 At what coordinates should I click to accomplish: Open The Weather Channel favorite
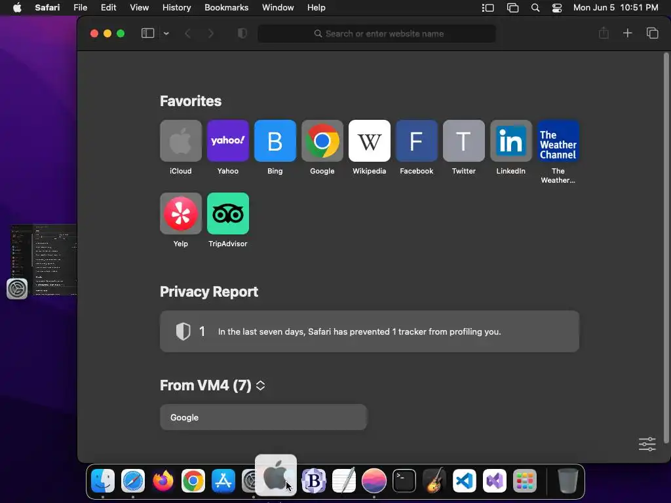pos(558,141)
